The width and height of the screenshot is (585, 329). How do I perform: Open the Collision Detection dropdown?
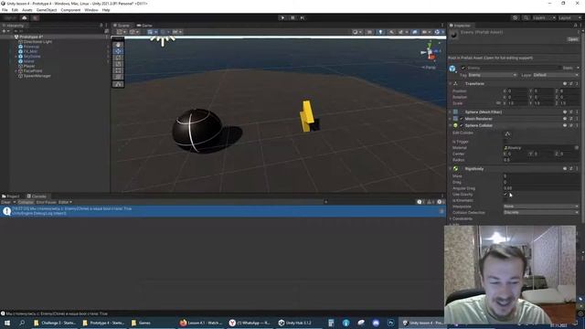tap(541, 212)
